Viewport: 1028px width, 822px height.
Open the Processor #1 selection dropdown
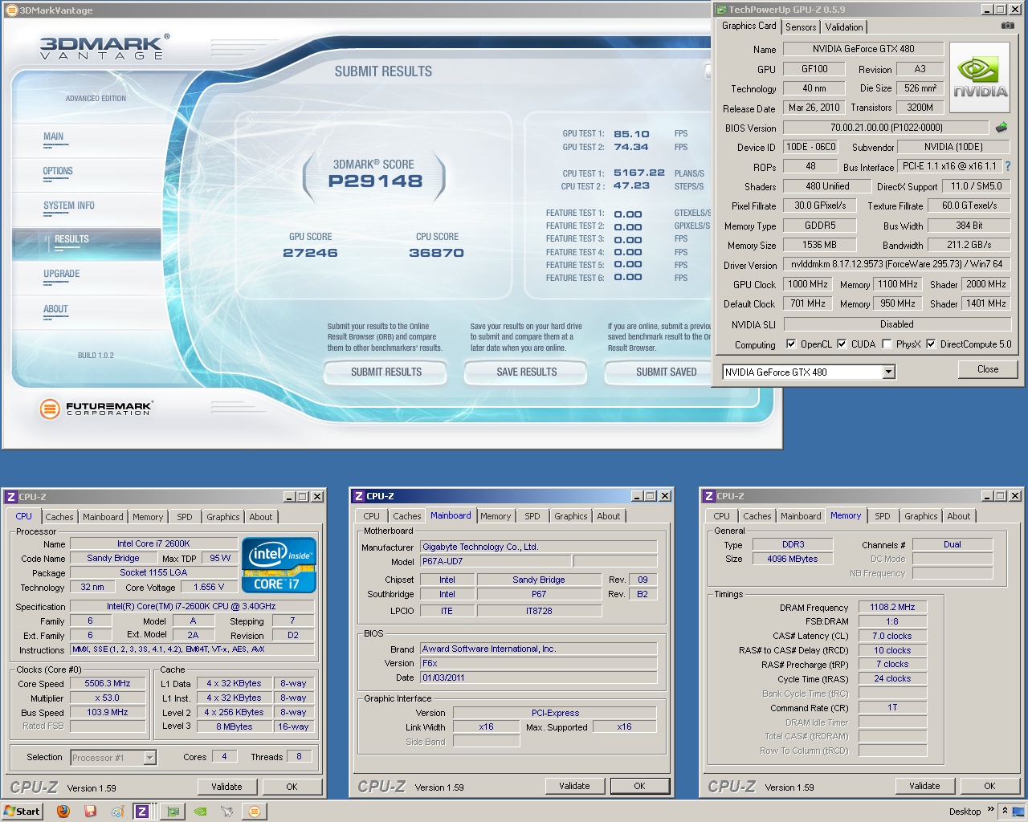(149, 757)
